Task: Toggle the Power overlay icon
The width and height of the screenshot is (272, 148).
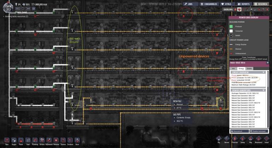Action: 239,9
